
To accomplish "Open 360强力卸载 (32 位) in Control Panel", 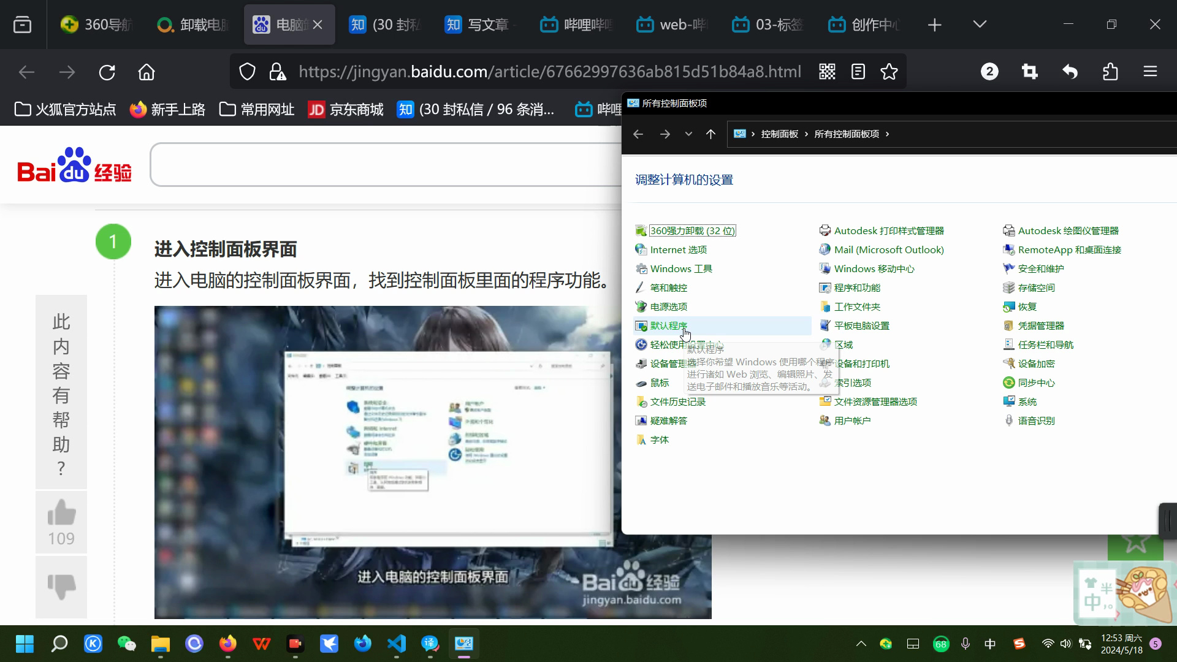I will 692,230.
